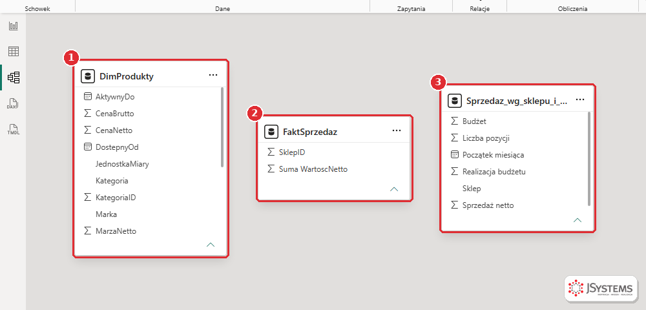Click the DimProdukty fields scrollbar
The image size is (646, 310).
tap(222, 127)
